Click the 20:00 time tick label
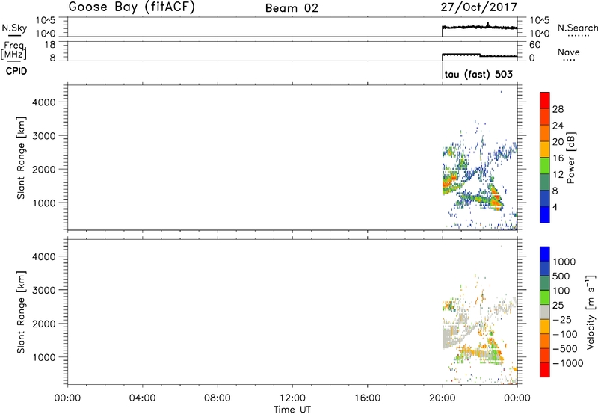Image resolution: width=598 pixels, height=414 pixels. click(442, 398)
